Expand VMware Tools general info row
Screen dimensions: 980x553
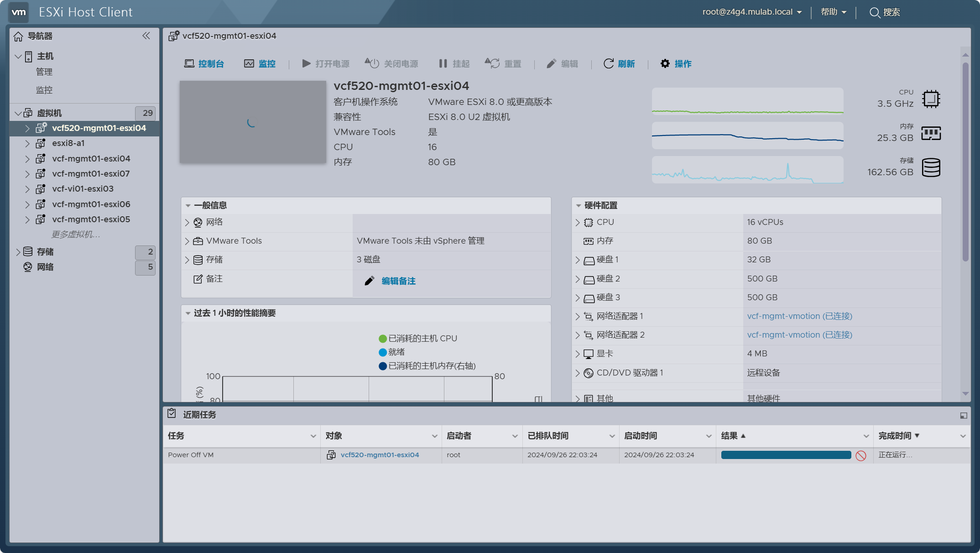point(187,241)
